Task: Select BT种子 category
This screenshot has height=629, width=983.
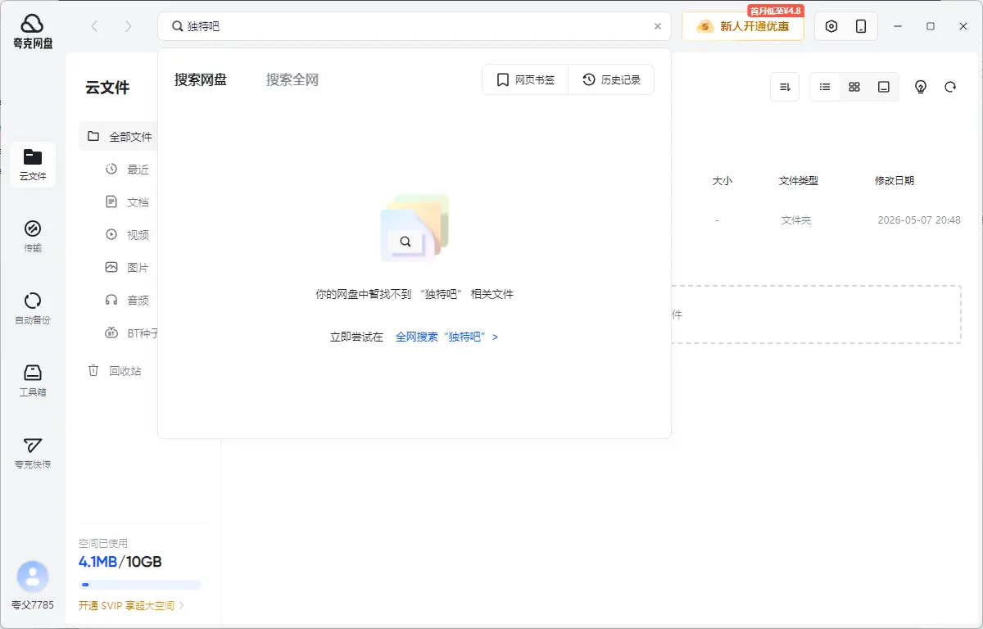Action: pos(131,333)
